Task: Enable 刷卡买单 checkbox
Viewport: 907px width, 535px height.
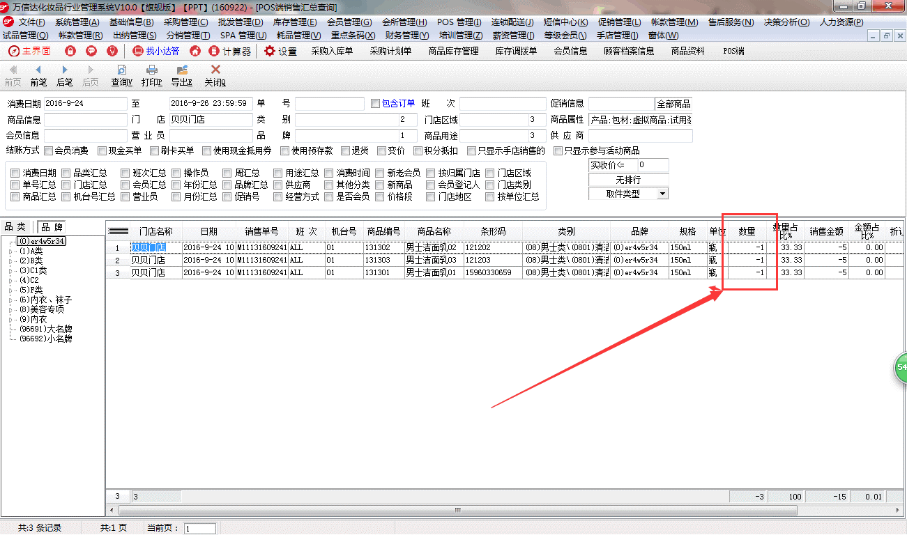Action: 155,150
